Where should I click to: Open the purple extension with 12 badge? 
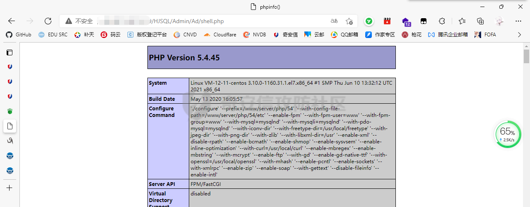tap(406, 21)
